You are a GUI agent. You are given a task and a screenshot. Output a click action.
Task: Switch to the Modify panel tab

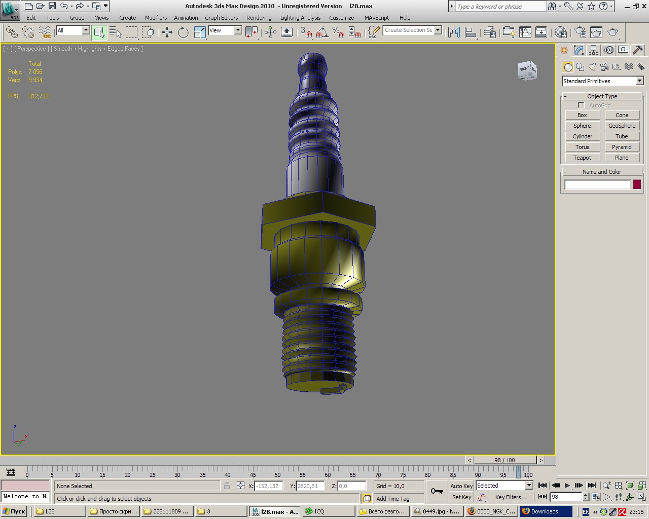point(579,50)
